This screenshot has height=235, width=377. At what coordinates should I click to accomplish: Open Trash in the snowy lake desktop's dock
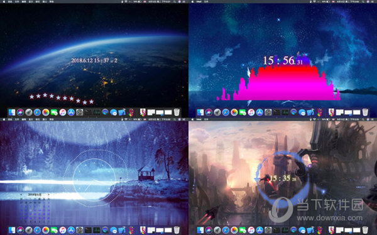point(177,230)
